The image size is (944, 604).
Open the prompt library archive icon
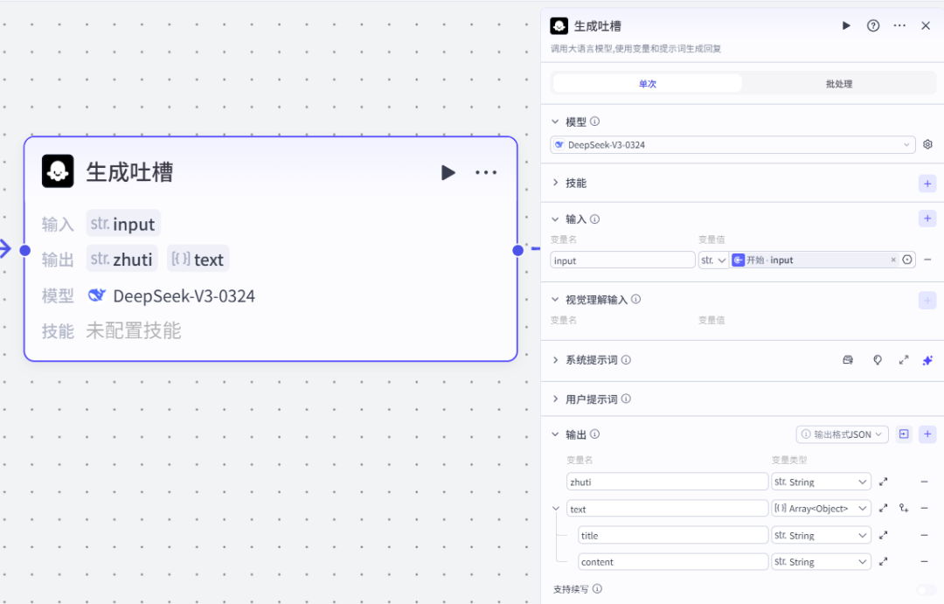pos(847,359)
